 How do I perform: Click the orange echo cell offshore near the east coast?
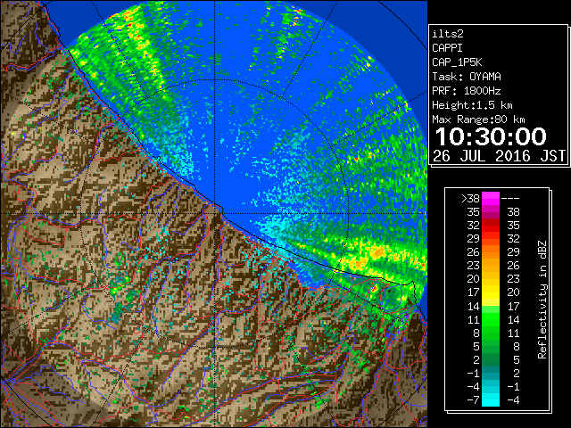pyautogui.click(x=378, y=251)
